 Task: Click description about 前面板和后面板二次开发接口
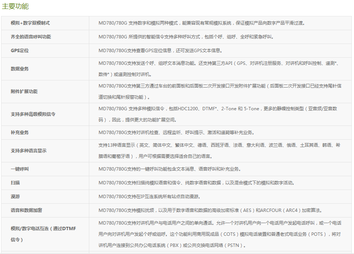pyautogui.click(x=220, y=91)
